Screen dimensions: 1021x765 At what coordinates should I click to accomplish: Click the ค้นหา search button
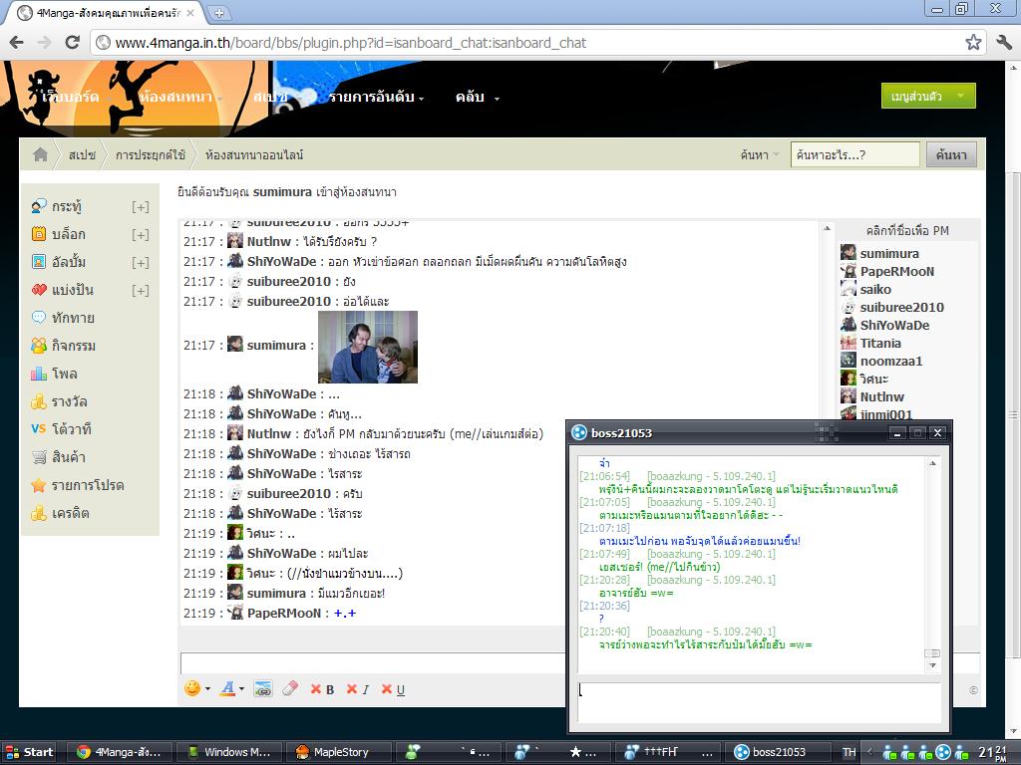[x=951, y=154]
